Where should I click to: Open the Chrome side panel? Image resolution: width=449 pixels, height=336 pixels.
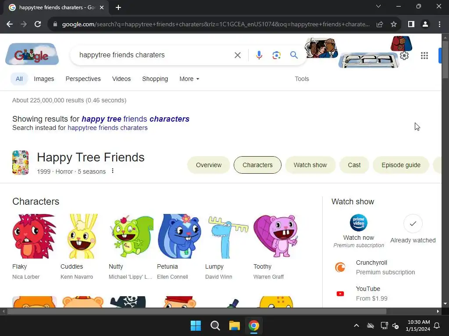411,24
